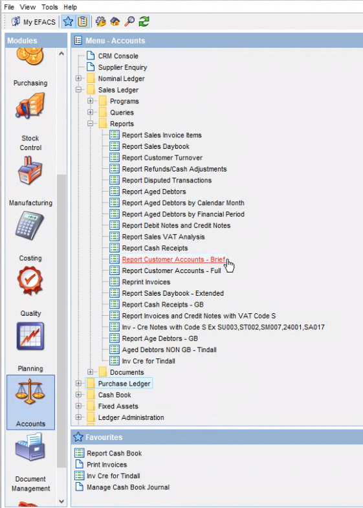
Task: Expand the Purchase Ledger folder
Action: pyautogui.click(x=78, y=383)
